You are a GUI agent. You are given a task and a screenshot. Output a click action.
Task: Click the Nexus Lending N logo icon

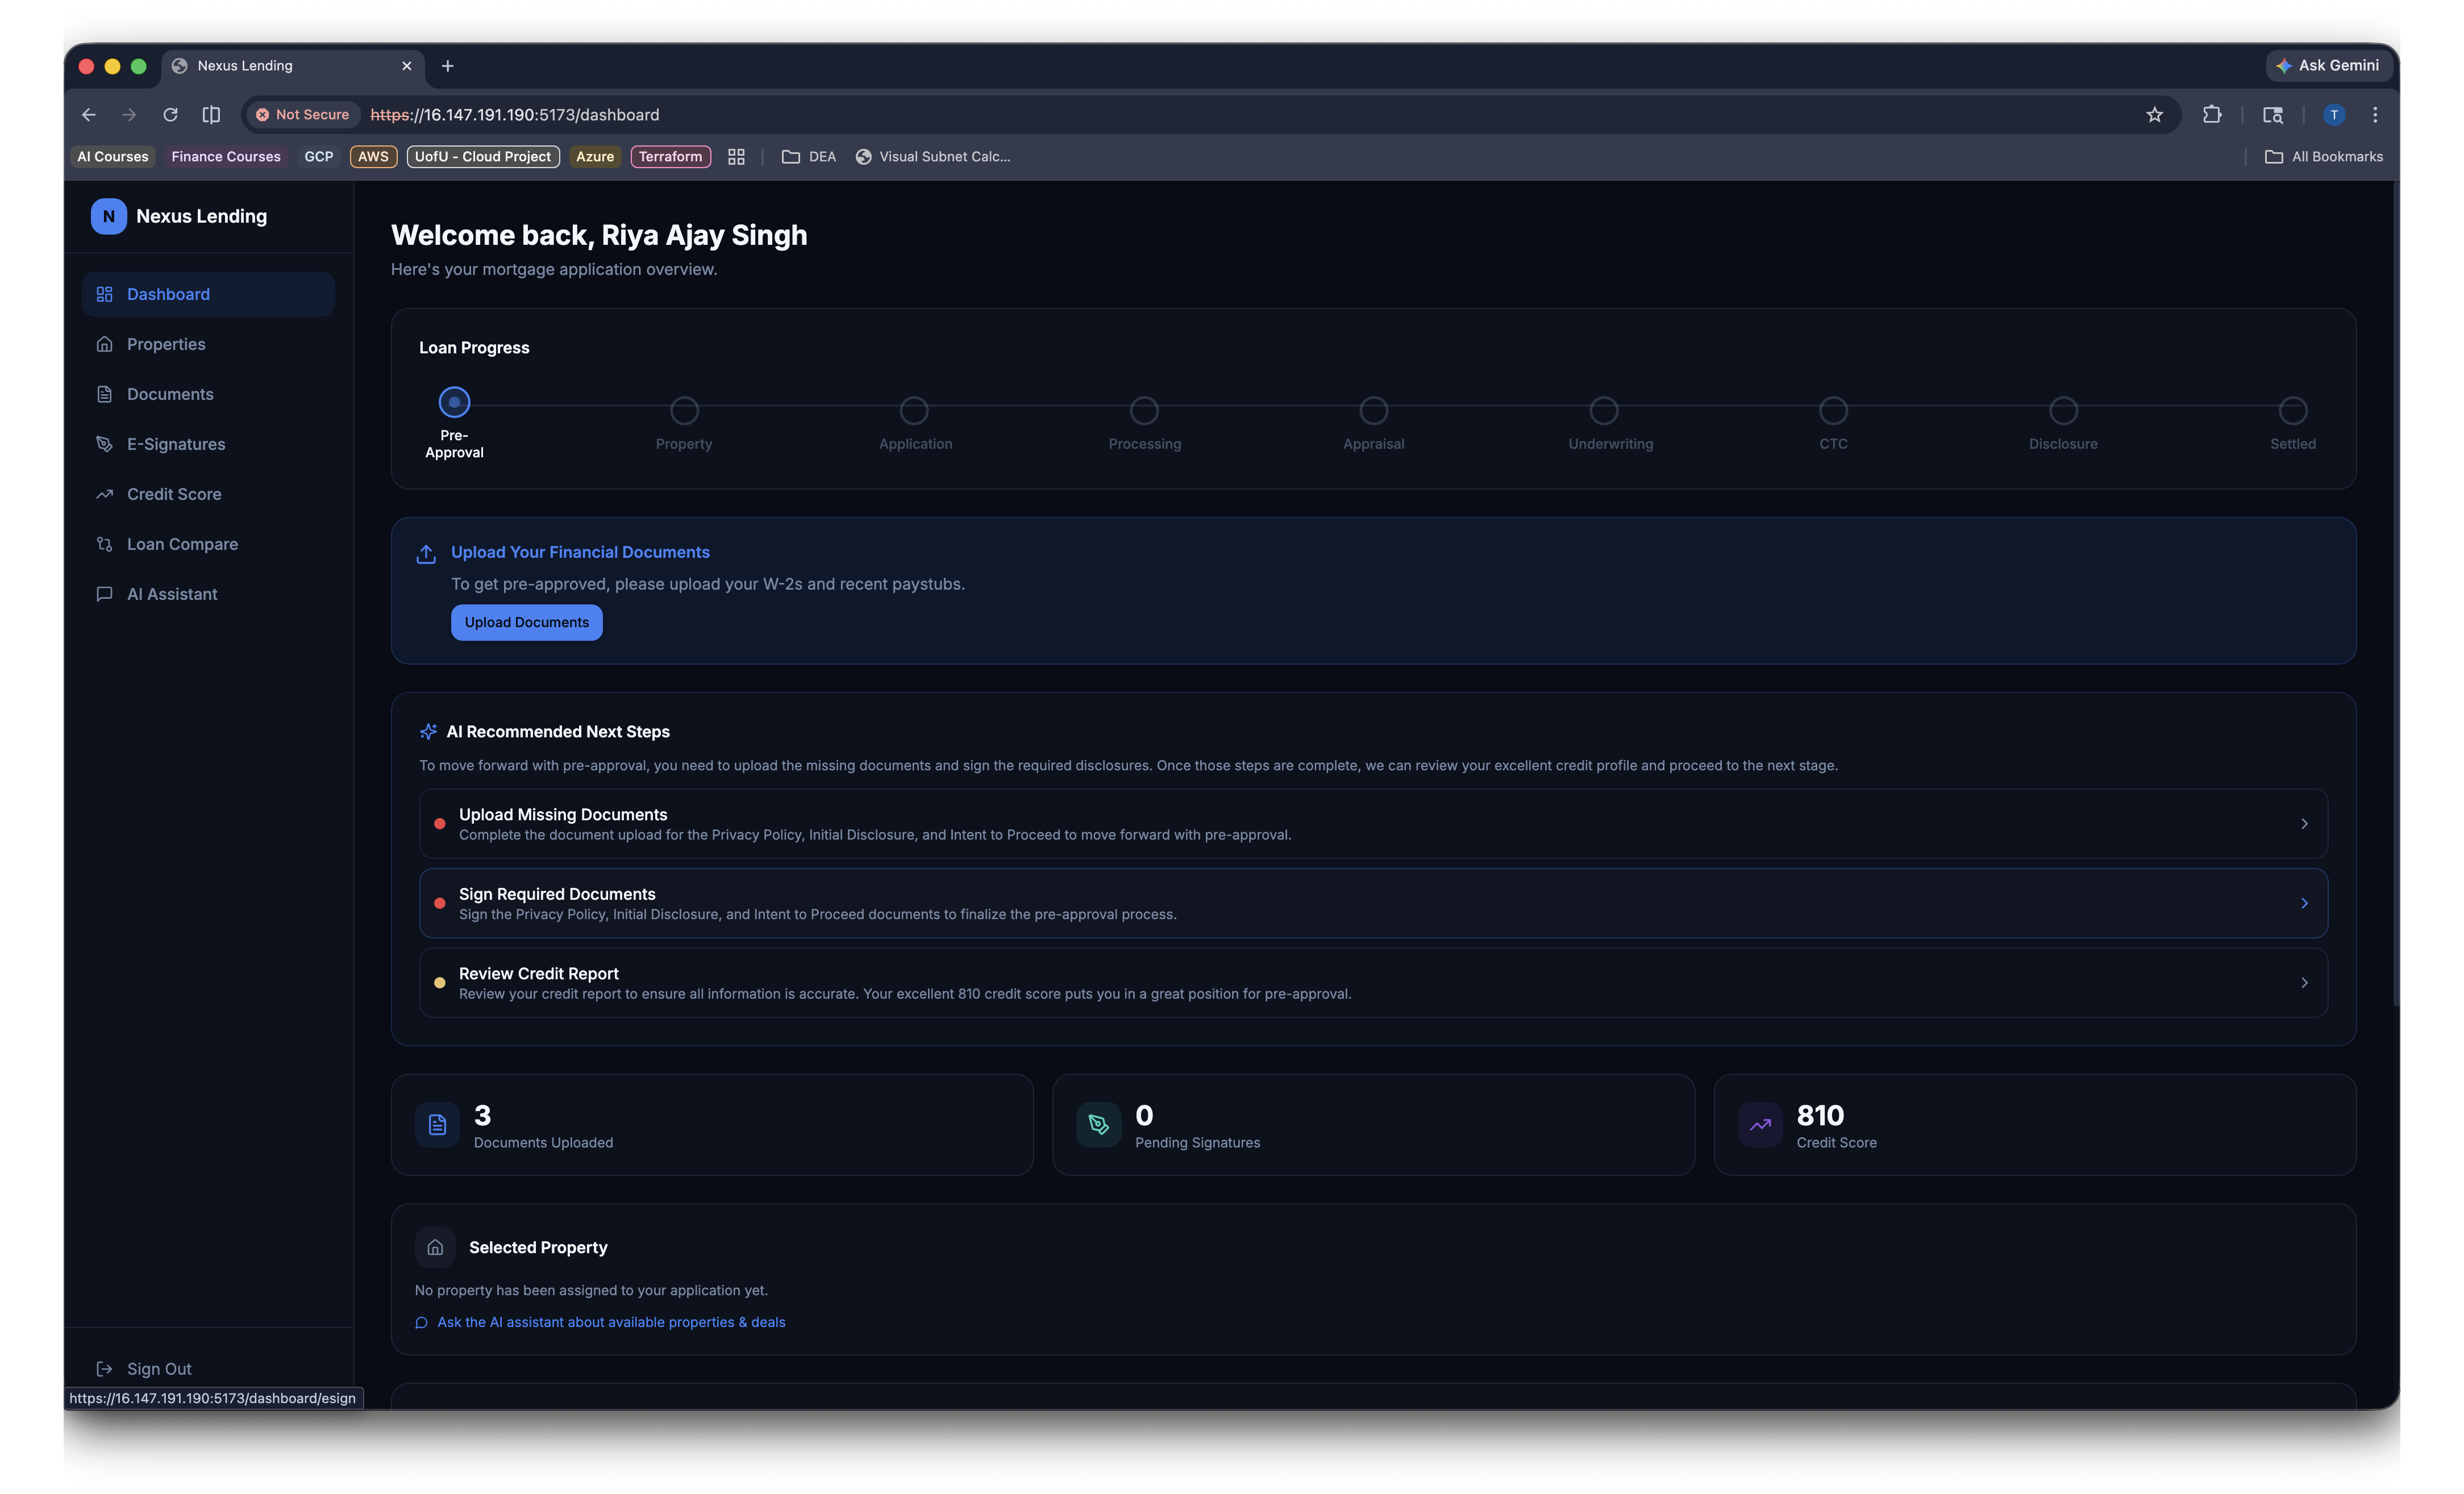click(x=108, y=216)
